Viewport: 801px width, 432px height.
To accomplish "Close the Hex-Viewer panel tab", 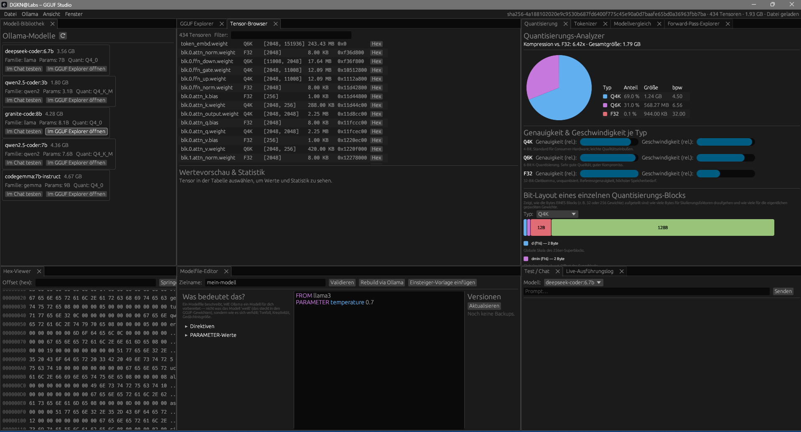I will point(39,271).
